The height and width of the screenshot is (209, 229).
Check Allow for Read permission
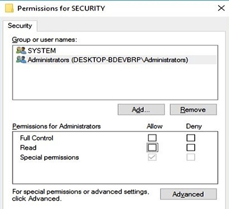coord(152,148)
